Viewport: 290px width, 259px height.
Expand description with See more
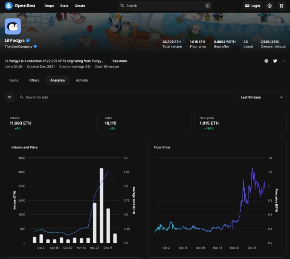(119, 61)
